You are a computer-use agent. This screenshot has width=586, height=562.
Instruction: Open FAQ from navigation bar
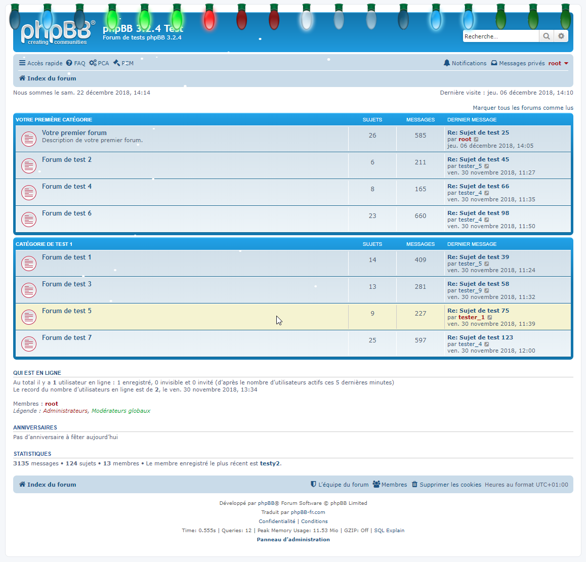[x=76, y=63]
